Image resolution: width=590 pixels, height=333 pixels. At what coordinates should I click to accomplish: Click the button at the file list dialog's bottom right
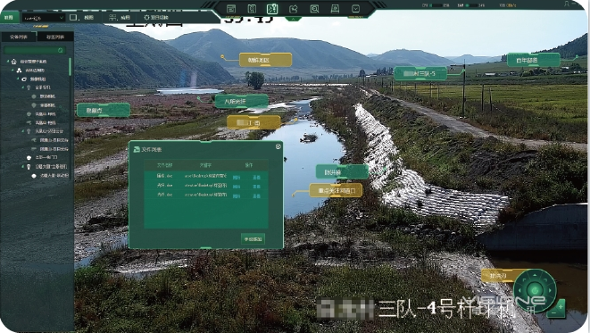[253, 239]
